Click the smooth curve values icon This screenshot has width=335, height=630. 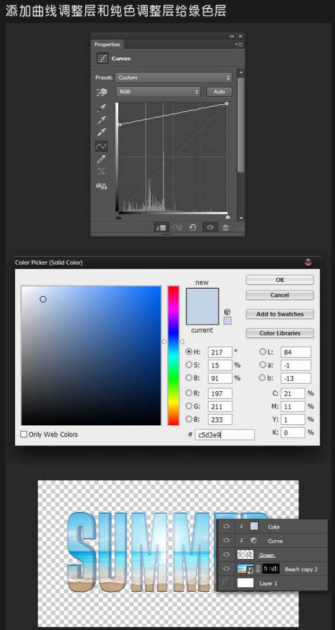coord(101,172)
